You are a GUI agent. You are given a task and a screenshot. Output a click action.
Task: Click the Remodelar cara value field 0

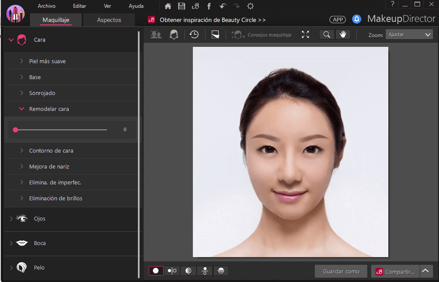(125, 129)
